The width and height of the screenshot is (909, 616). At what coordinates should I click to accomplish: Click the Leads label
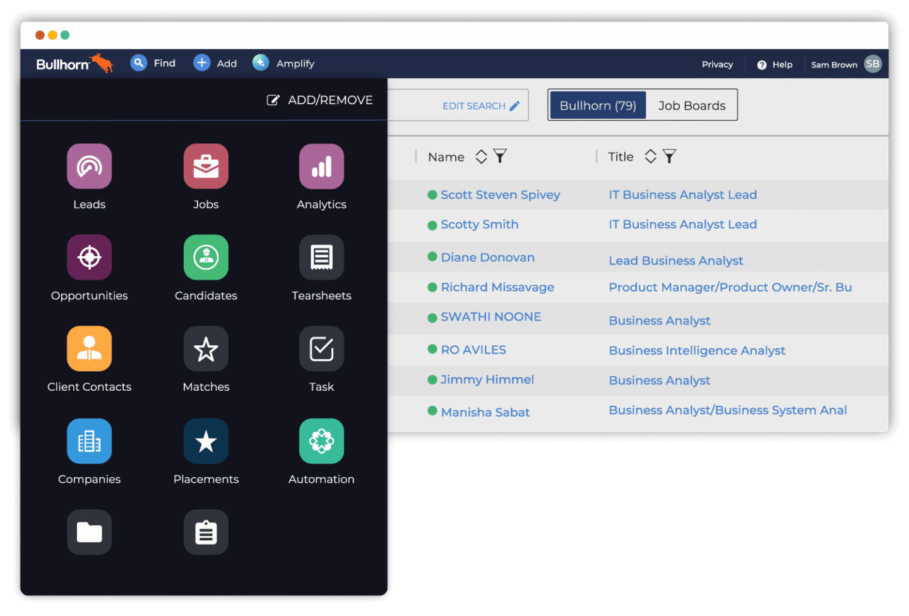pyautogui.click(x=89, y=204)
